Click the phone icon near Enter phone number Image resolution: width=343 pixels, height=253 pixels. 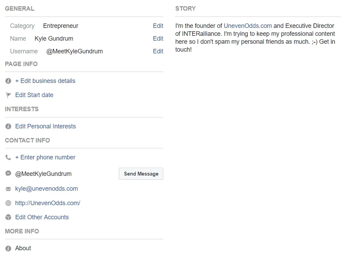[x=8, y=157]
